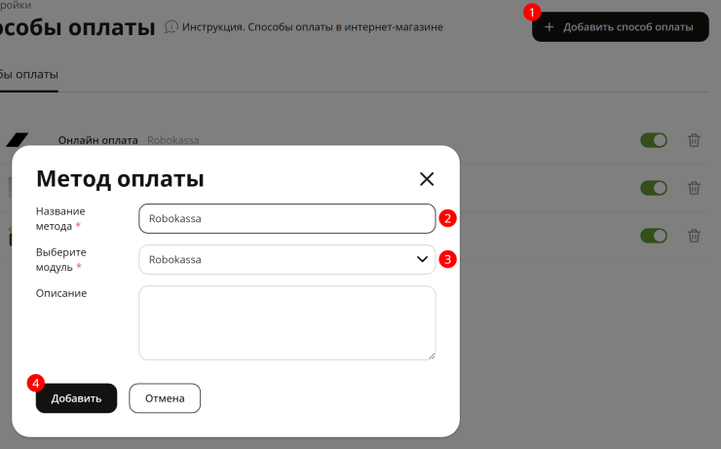Click the Отмена button

(165, 398)
